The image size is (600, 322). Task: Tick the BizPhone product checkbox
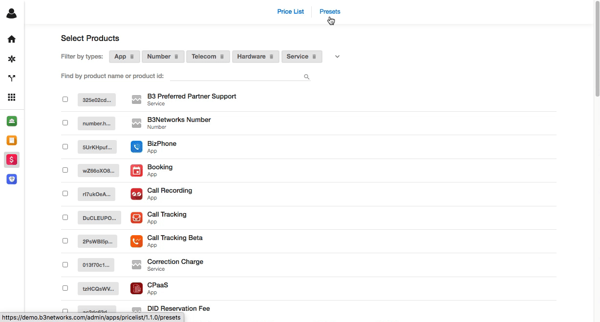pos(65,146)
